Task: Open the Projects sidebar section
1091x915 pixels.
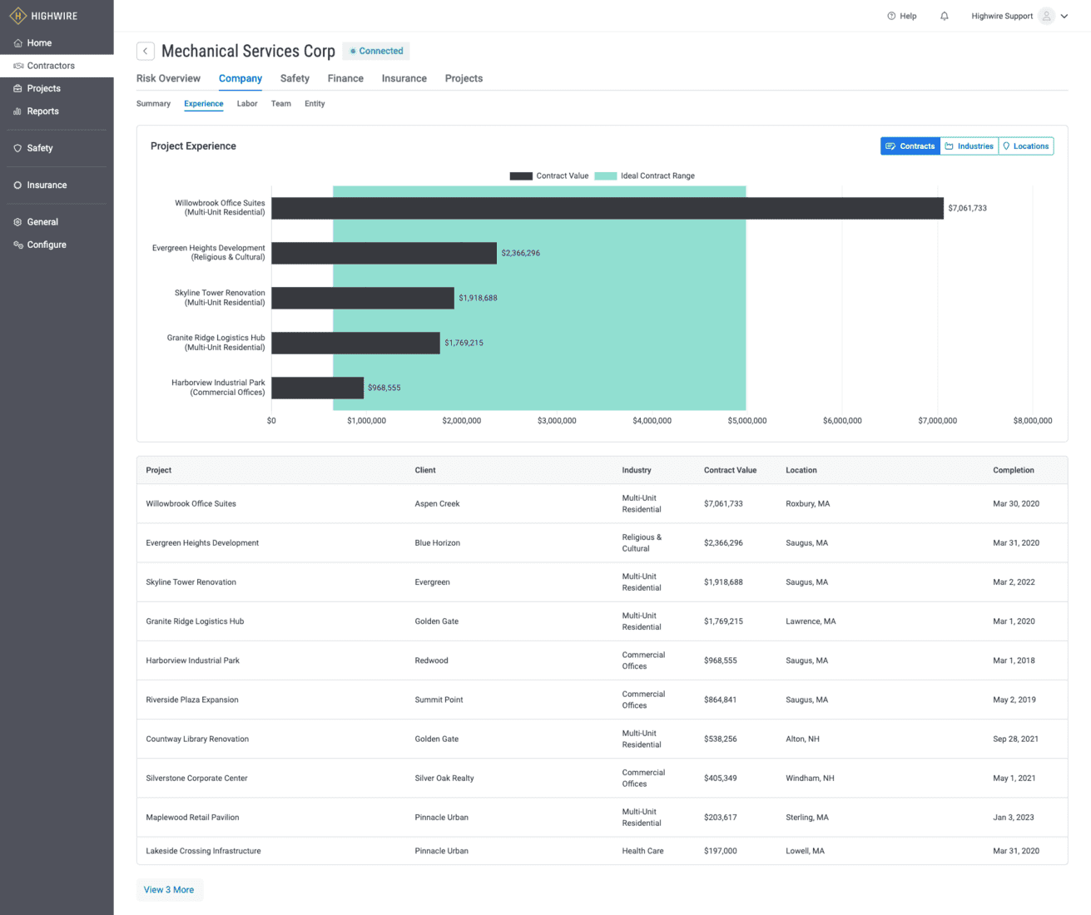Action: [x=43, y=88]
